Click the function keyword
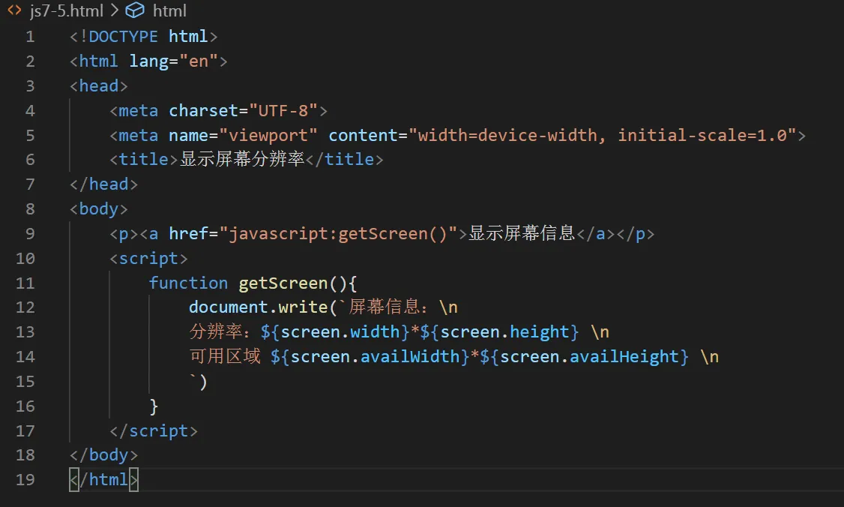844x507 pixels. point(188,283)
